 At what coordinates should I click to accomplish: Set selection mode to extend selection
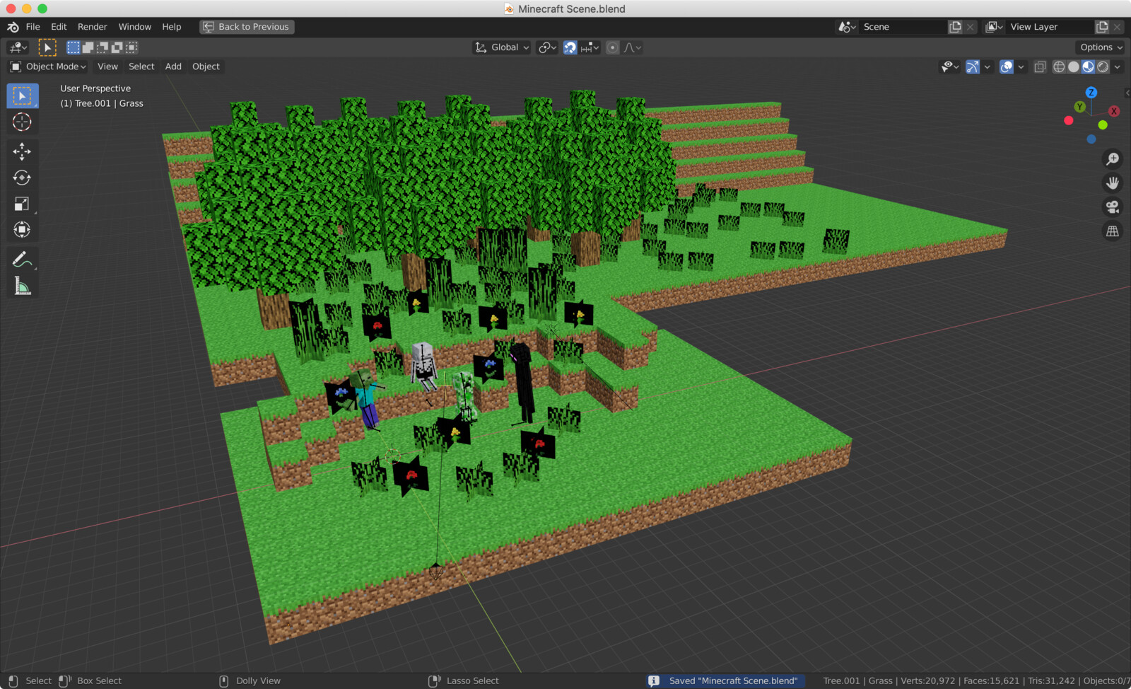point(88,47)
